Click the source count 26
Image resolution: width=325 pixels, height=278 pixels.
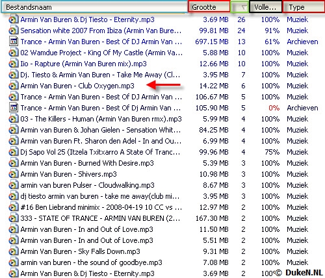pos(241,19)
